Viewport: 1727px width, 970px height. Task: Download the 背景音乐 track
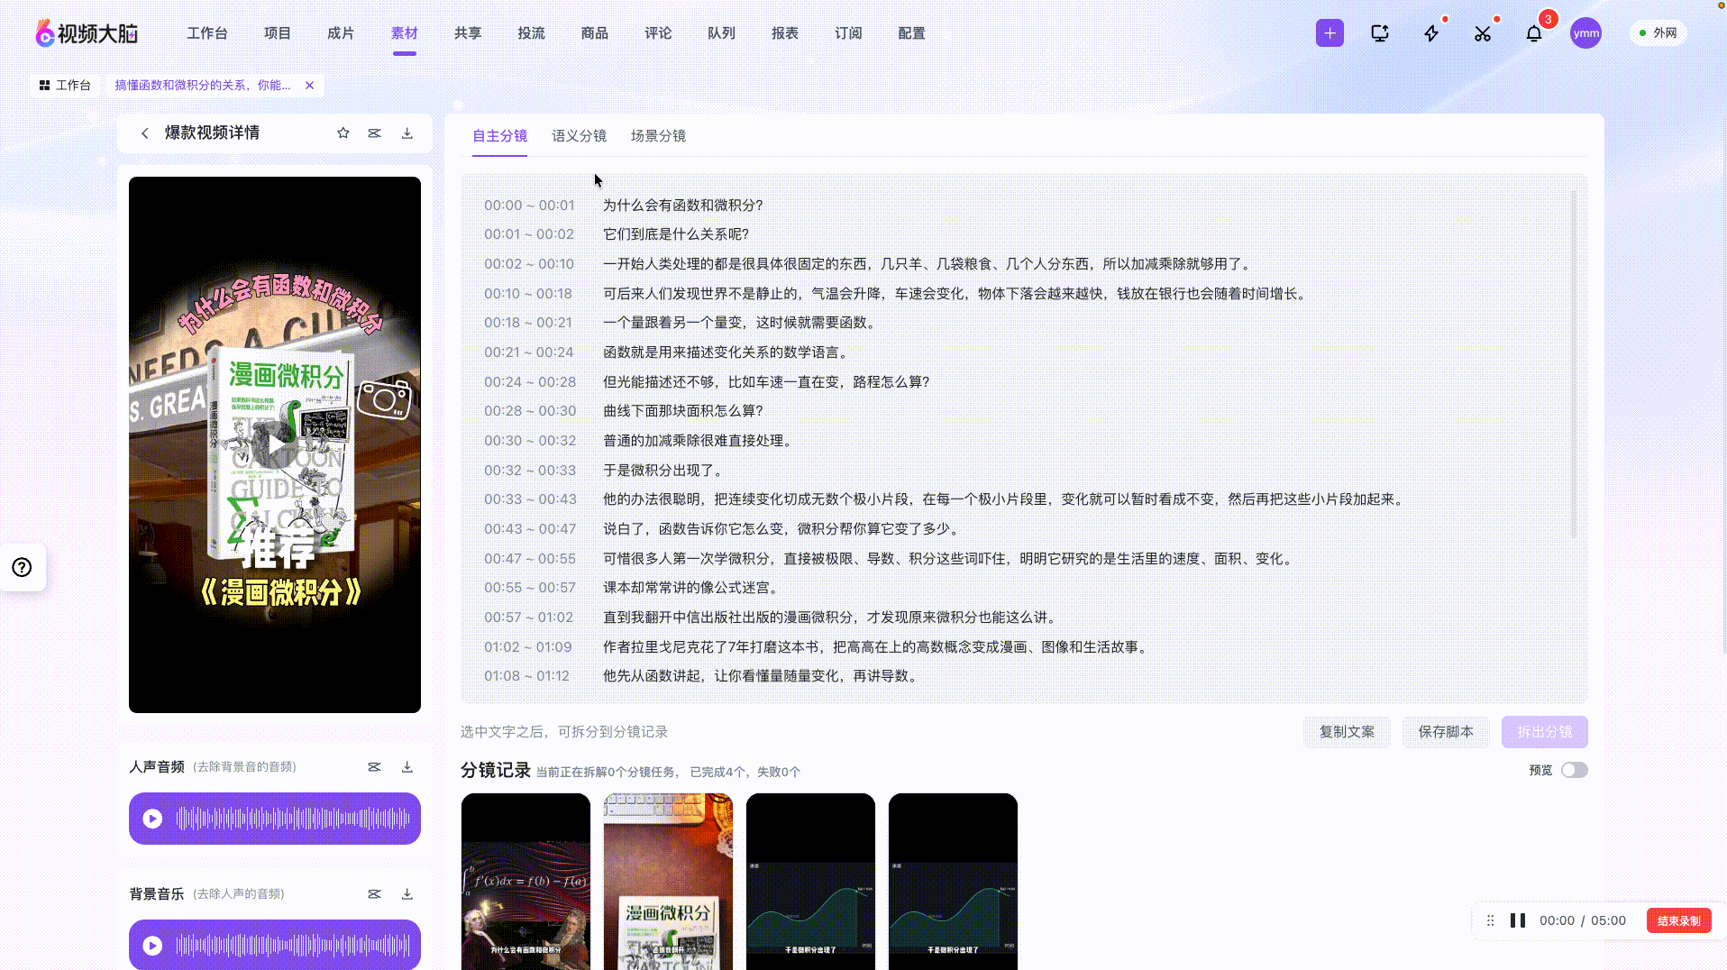(407, 894)
